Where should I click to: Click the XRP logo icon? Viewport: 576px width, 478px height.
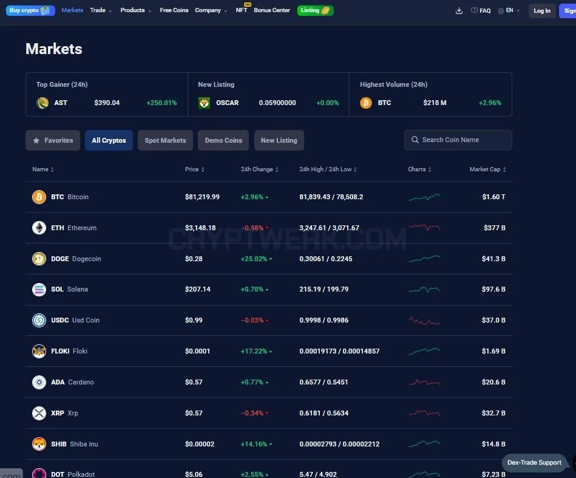(x=39, y=413)
